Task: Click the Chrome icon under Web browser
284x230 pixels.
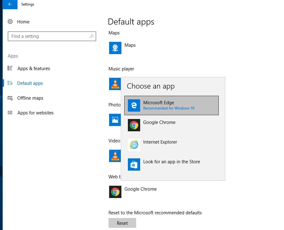Action: 115,192
